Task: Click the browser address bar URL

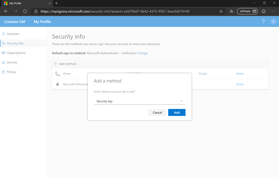Action: pos(114,11)
